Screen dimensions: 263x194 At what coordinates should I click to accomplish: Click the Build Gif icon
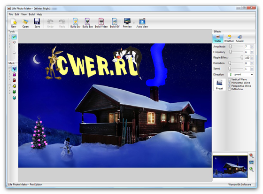(x=115, y=23)
